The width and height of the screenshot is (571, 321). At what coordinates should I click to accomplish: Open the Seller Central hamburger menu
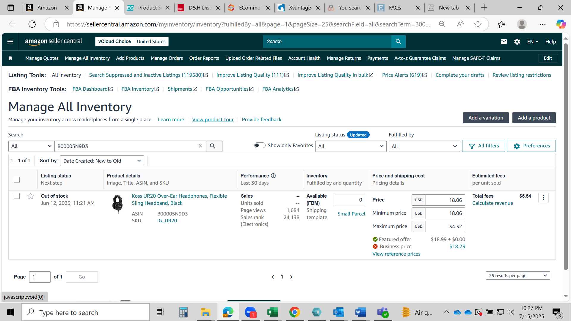[x=10, y=42]
